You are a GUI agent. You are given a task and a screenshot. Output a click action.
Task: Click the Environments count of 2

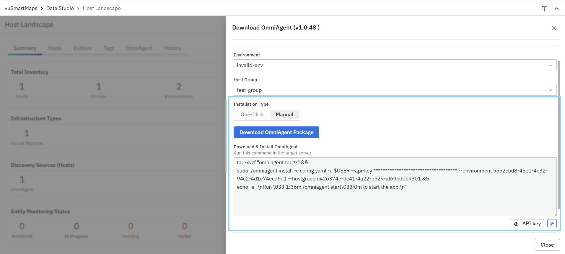(x=179, y=87)
